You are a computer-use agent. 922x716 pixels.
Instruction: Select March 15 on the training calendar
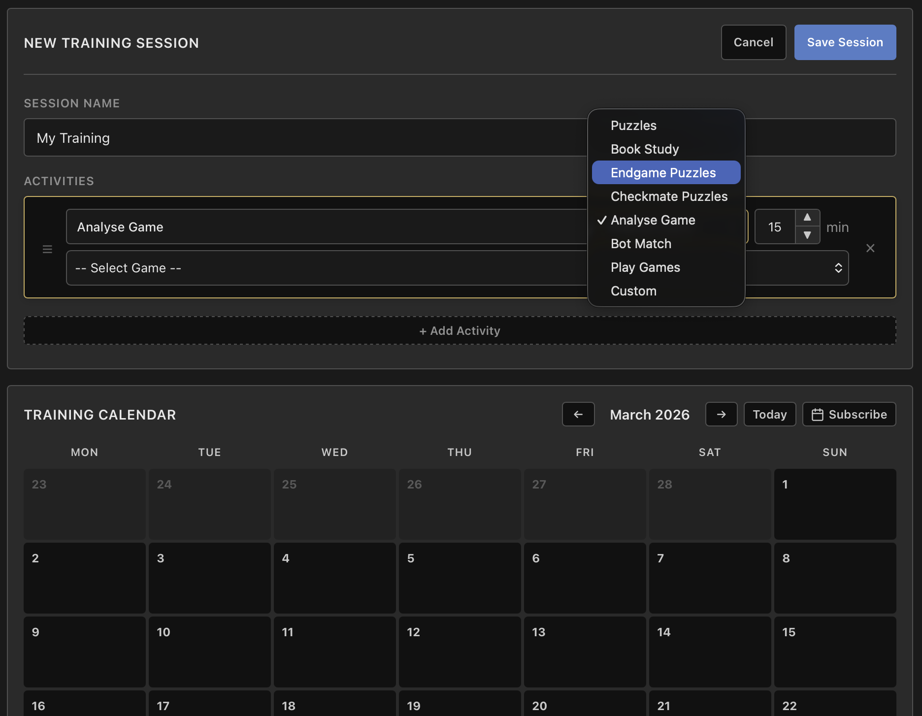(835, 652)
